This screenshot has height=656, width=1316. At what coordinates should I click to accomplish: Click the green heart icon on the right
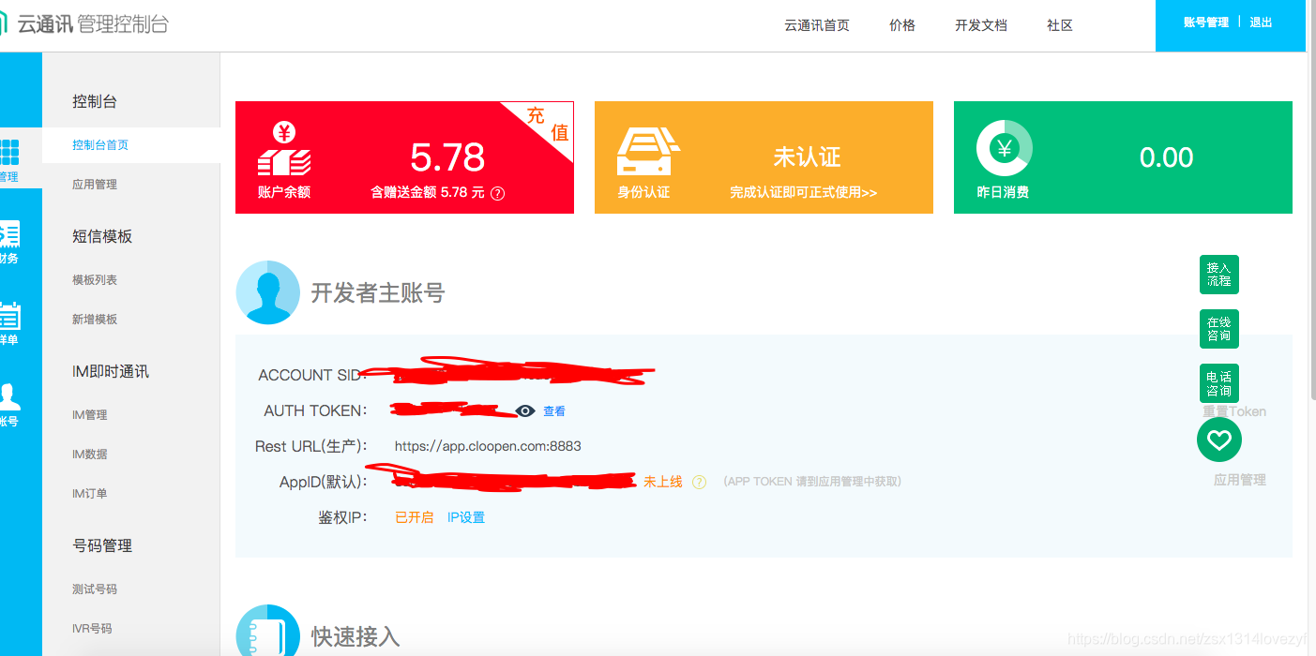pyautogui.click(x=1218, y=440)
